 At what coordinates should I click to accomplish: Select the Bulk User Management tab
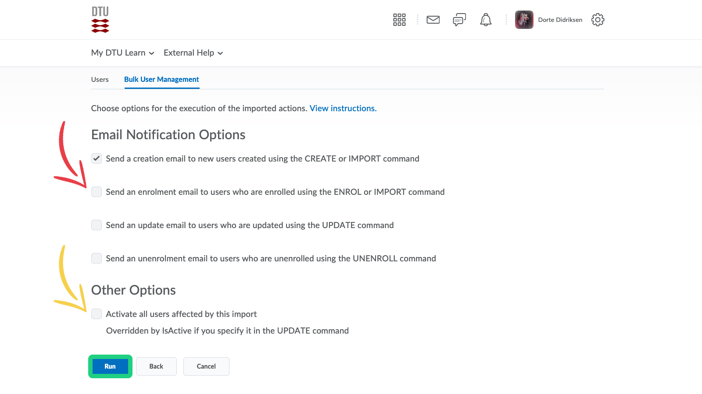(161, 80)
